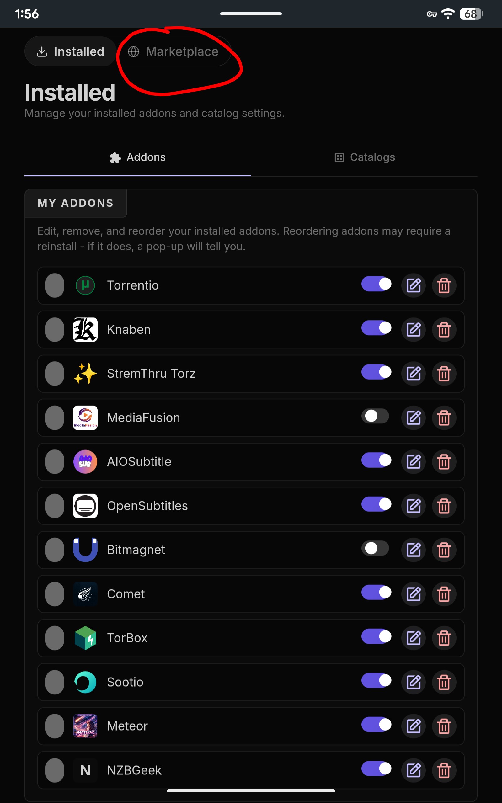Open edit for AIOSubtitle

pyautogui.click(x=413, y=461)
